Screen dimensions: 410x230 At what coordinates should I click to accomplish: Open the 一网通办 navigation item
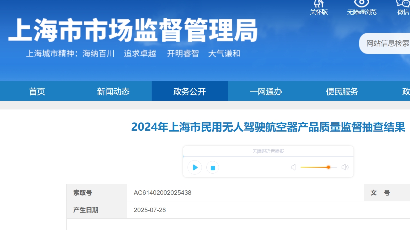266,91
